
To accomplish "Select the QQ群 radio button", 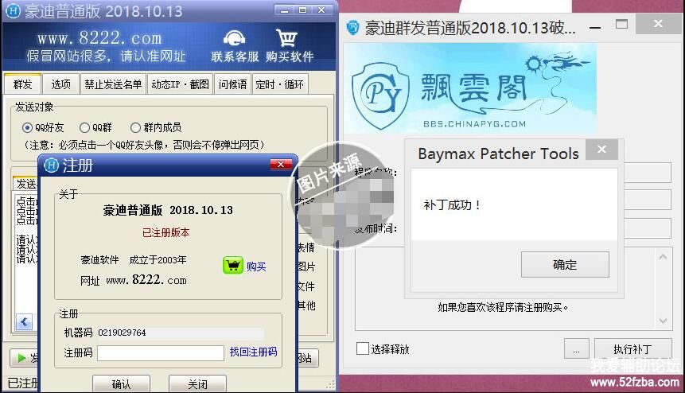I will tap(84, 127).
